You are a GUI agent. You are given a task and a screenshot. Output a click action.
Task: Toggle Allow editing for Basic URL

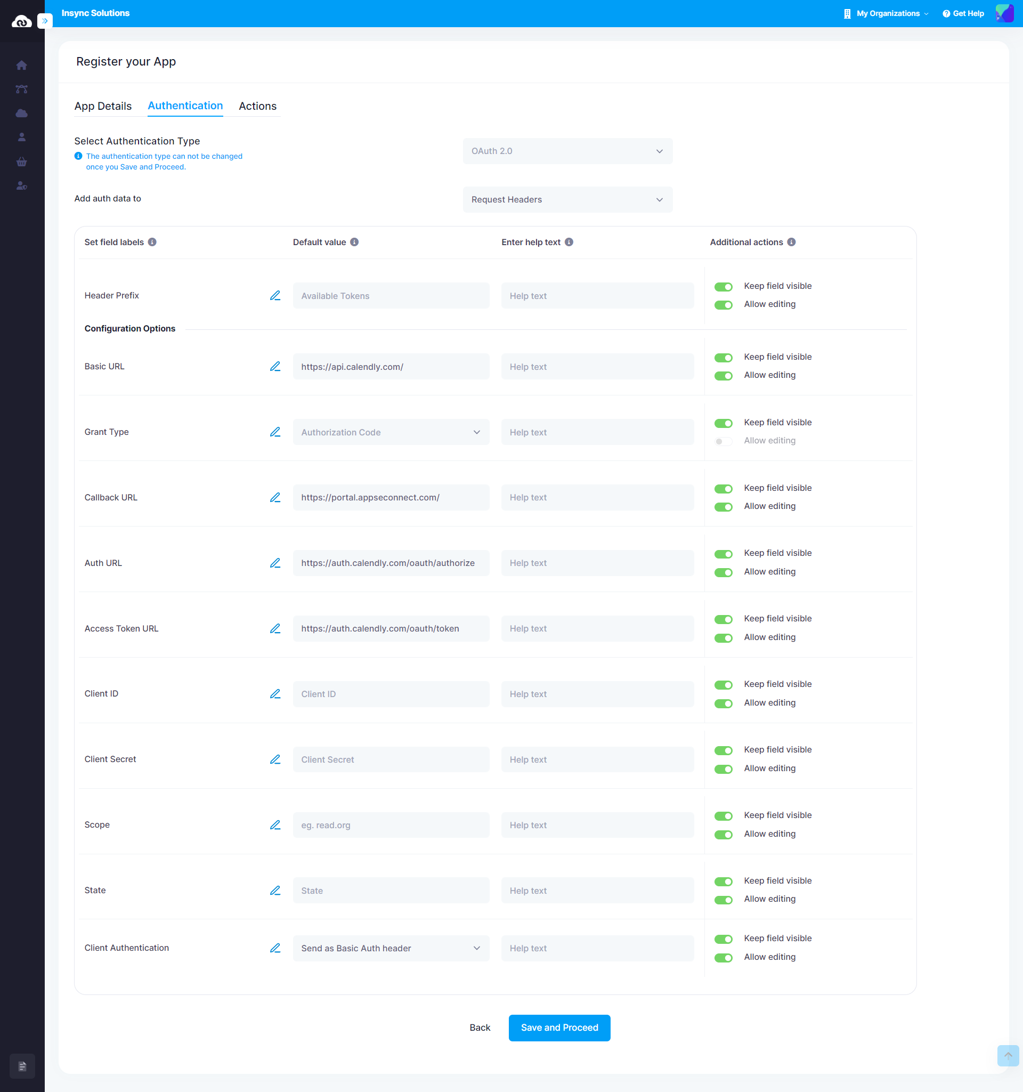(x=723, y=376)
